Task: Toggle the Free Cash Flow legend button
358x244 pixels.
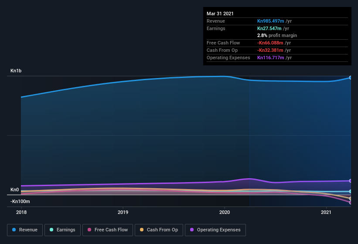Action: (108, 230)
